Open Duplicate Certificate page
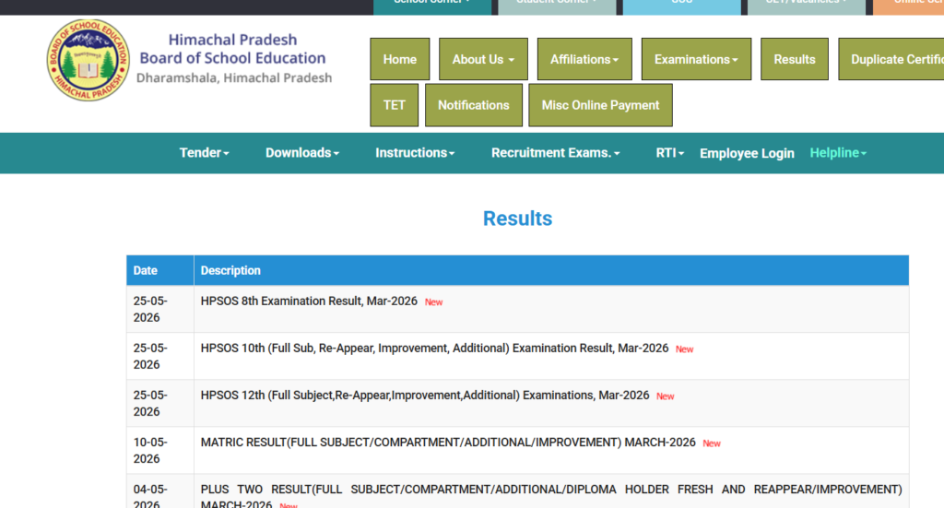This screenshot has height=508, width=944. 891,59
